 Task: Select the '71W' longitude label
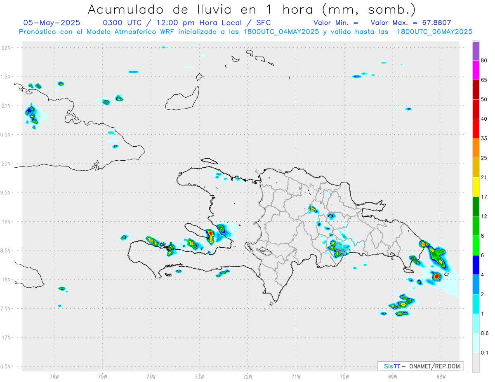pyautogui.click(x=296, y=377)
